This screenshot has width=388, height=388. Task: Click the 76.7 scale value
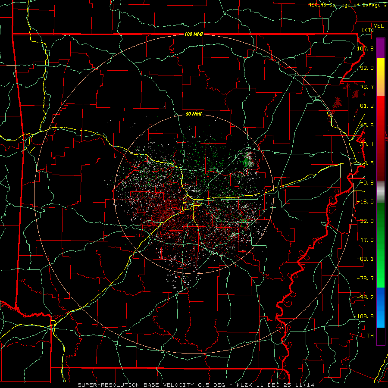pyautogui.click(x=367, y=87)
